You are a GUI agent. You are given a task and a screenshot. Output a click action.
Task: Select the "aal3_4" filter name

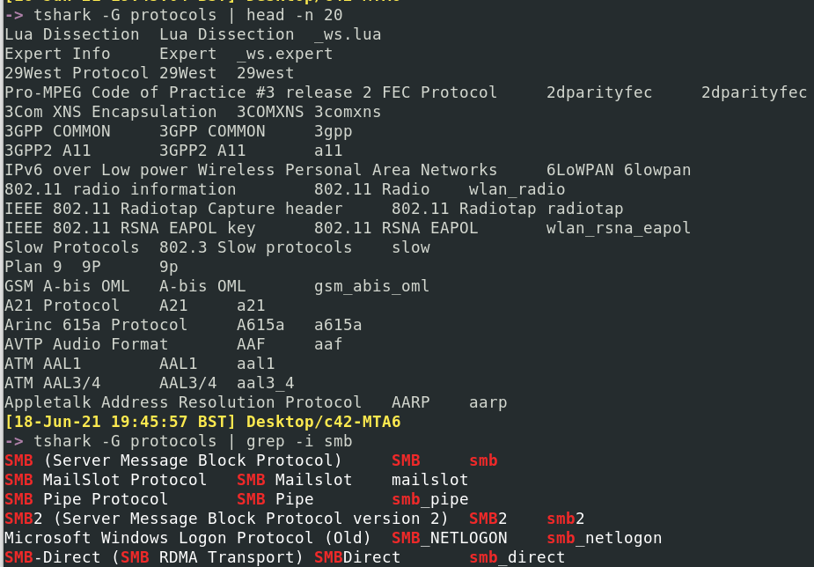[x=265, y=383]
